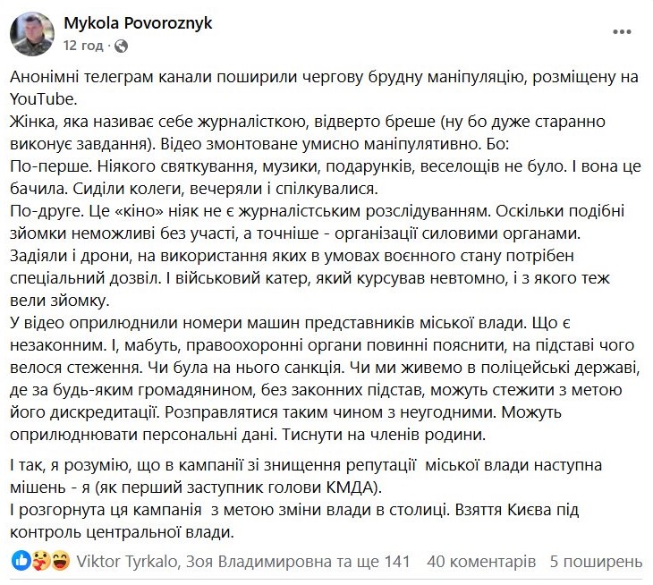The image size is (653, 585).
Task: Expand the '40 коментарів' comments
Action: pyautogui.click(x=481, y=562)
